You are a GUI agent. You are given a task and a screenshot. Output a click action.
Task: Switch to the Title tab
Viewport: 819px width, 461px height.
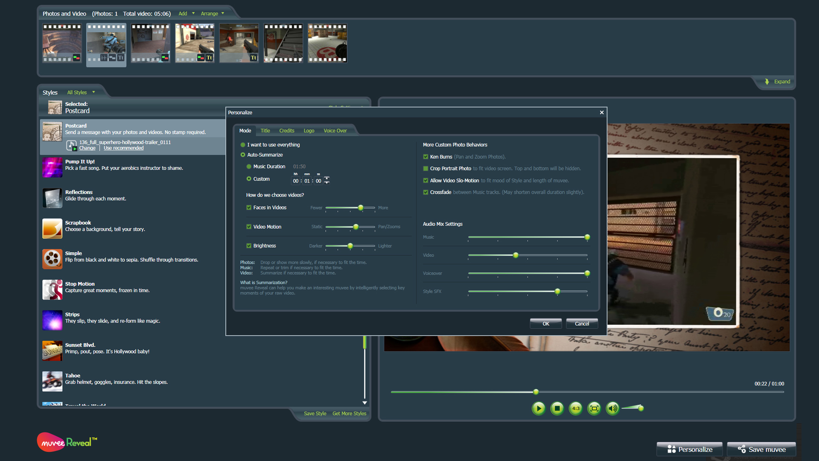coord(265,131)
